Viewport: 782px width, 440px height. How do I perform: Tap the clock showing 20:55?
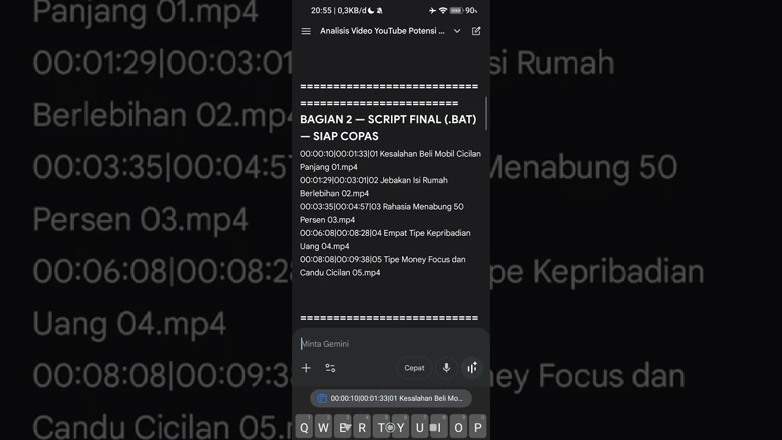321,10
